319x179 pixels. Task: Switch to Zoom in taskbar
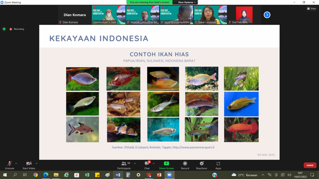tap(169, 175)
